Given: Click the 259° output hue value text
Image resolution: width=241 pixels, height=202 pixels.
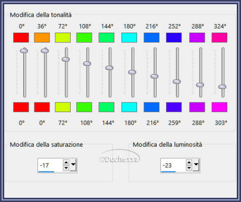Looking at the screenshot, I should [175, 123].
